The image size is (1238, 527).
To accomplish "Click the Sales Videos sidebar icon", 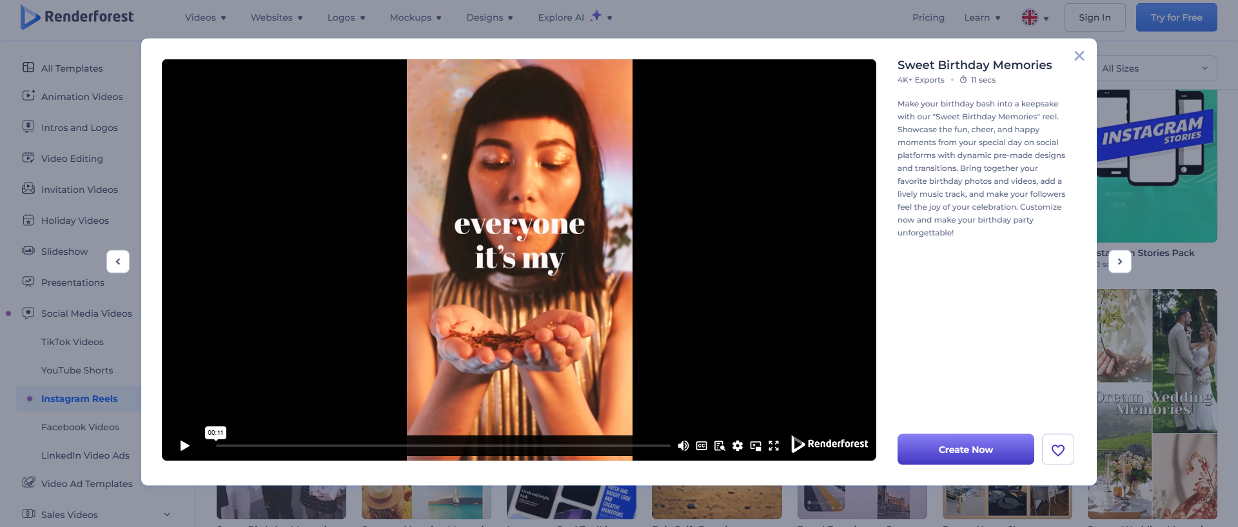I will coord(28,513).
